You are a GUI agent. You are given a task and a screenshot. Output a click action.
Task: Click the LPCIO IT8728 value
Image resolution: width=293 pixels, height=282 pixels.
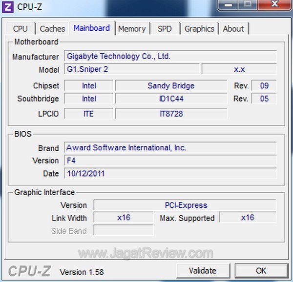click(x=171, y=114)
